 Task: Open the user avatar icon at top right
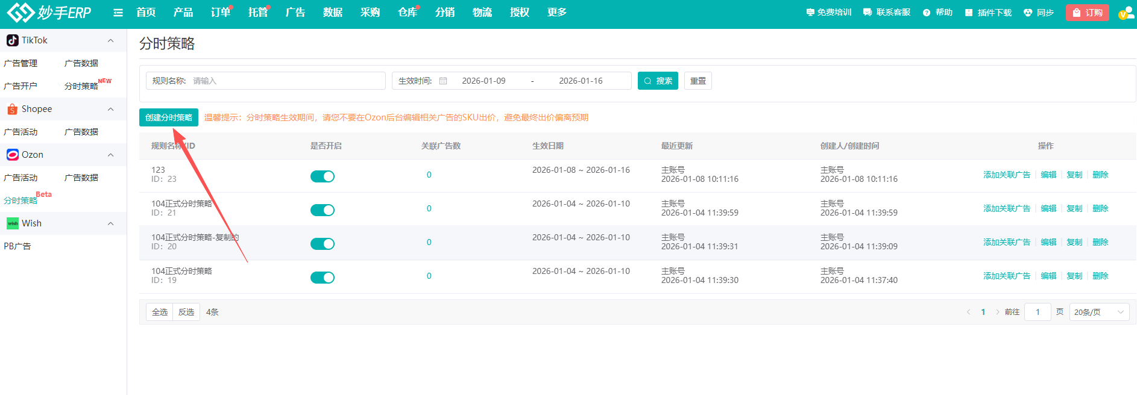coord(1125,13)
